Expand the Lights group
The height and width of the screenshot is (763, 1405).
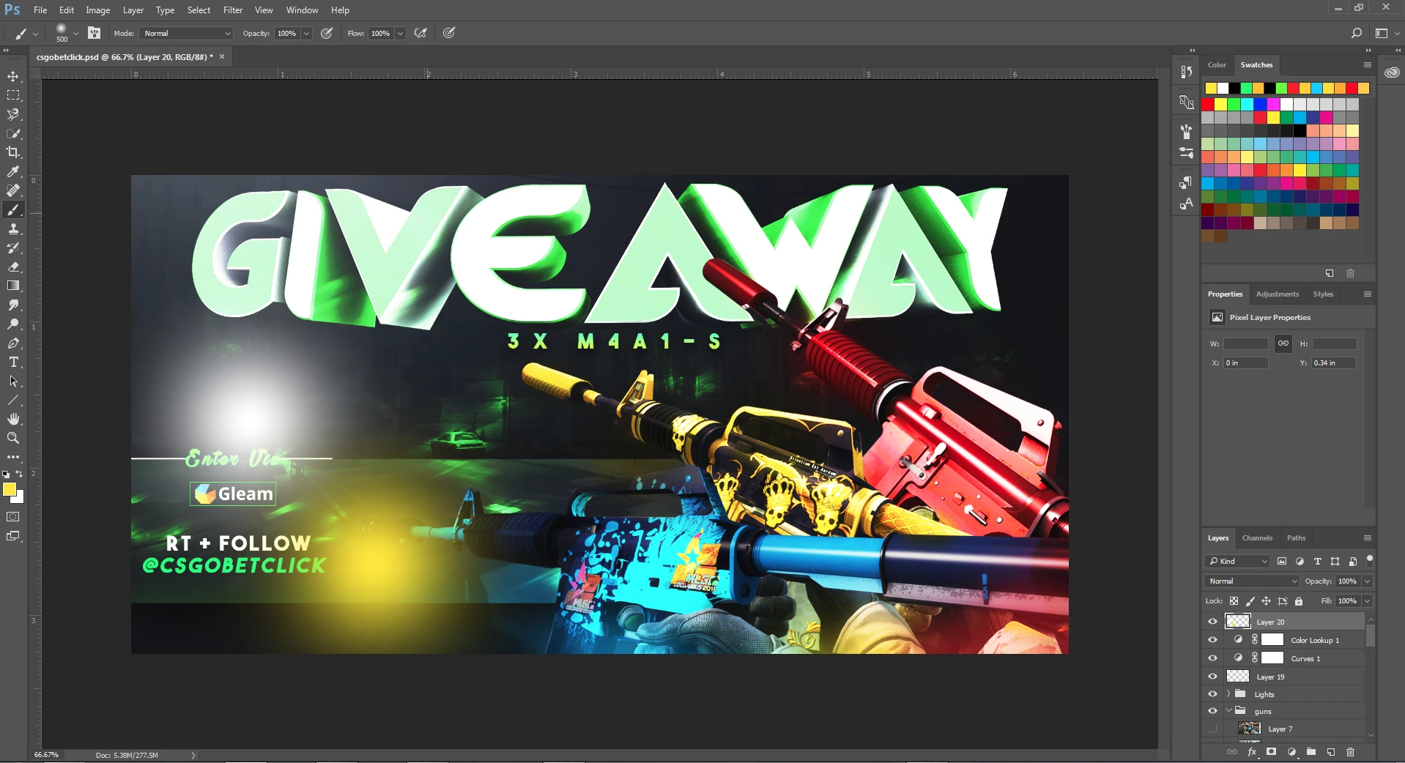point(1228,694)
